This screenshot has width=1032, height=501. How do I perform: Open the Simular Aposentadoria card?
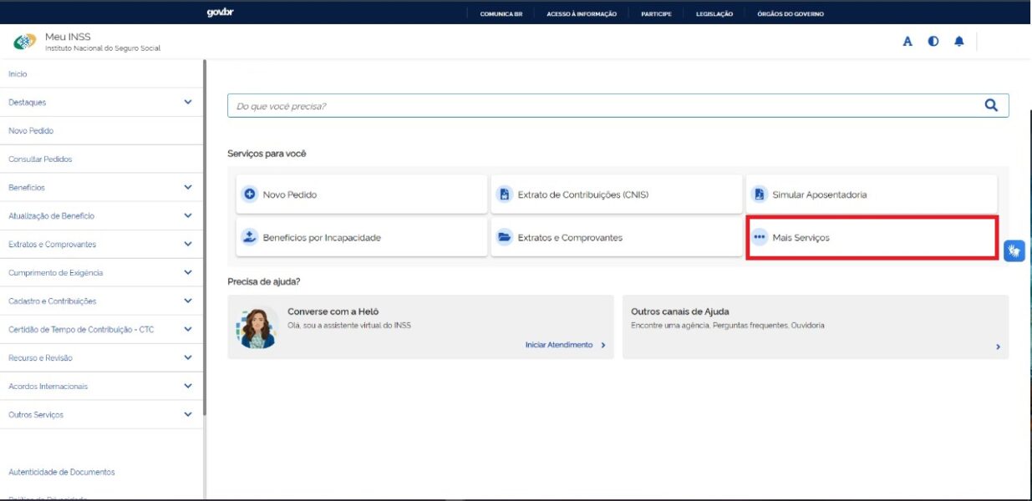pos(871,195)
